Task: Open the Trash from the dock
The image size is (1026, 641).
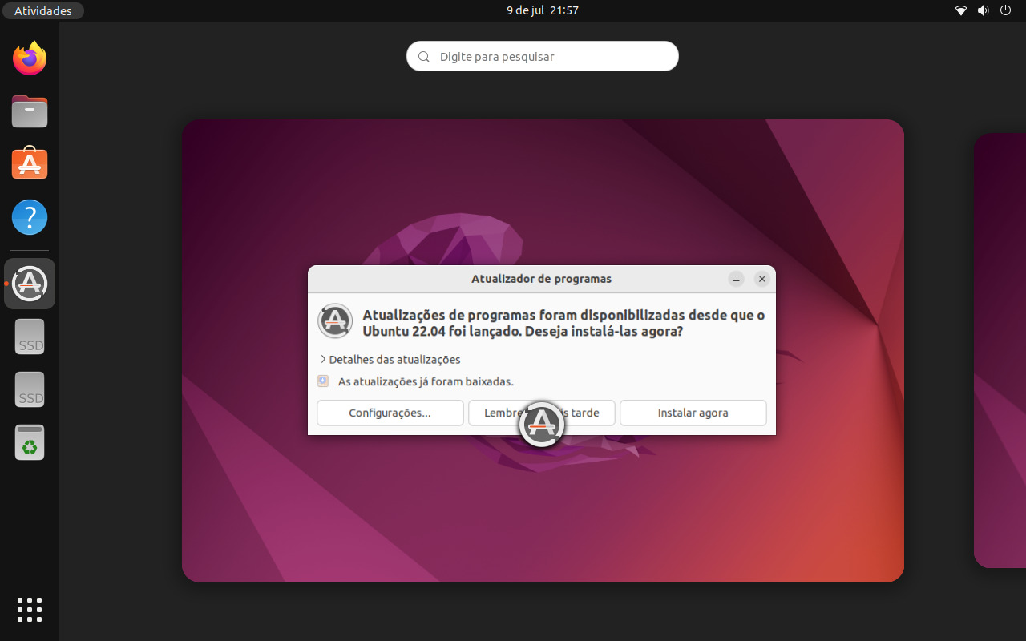Action: tap(30, 442)
